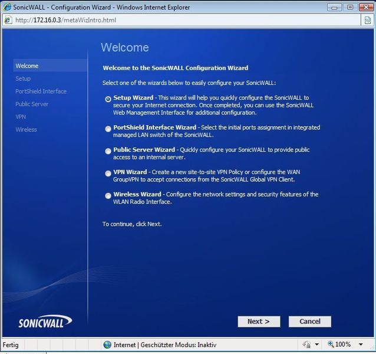Click compatibility view icon in address bar
The width and height of the screenshot is (376, 354).
(x=367, y=20)
